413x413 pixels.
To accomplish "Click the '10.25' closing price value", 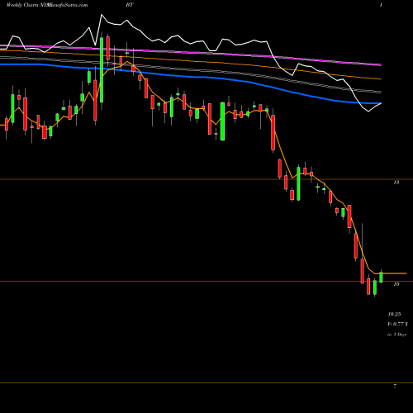I will point(394,314).
